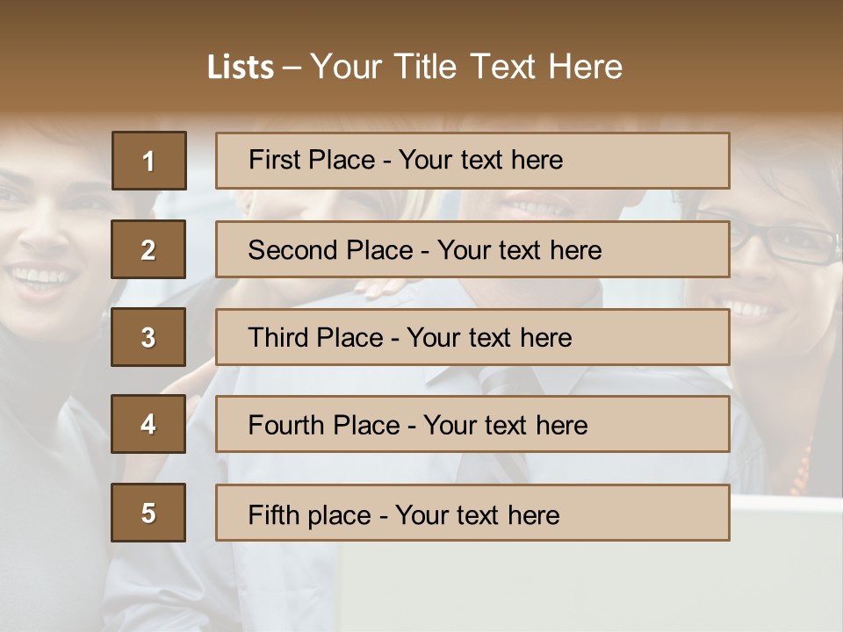Select the Your Title Text Here heading
Viewport: 843px width, 632px height.
466,67
